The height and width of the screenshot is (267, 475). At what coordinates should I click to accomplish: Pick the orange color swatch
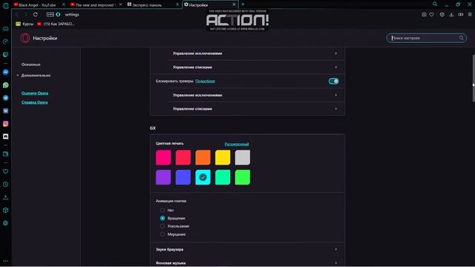203,157
